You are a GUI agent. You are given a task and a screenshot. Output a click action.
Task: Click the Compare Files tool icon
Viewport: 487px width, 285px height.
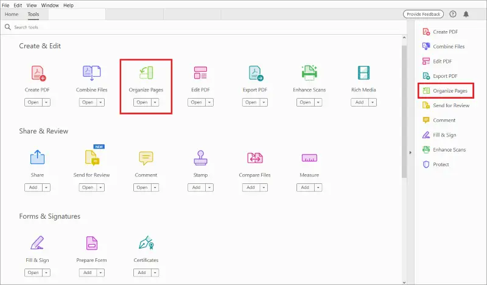(254, 158)
